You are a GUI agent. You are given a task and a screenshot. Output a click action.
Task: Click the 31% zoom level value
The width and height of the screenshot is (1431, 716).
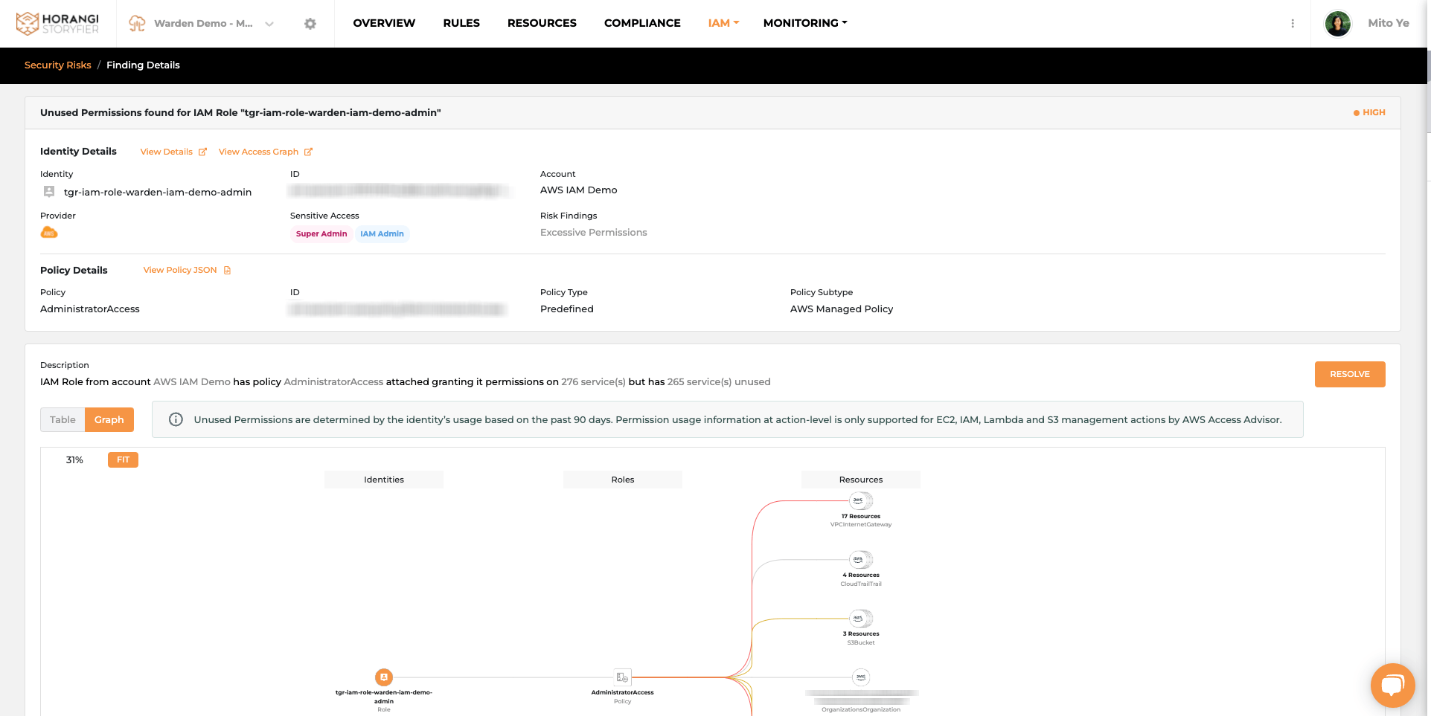tap(74, 460)
